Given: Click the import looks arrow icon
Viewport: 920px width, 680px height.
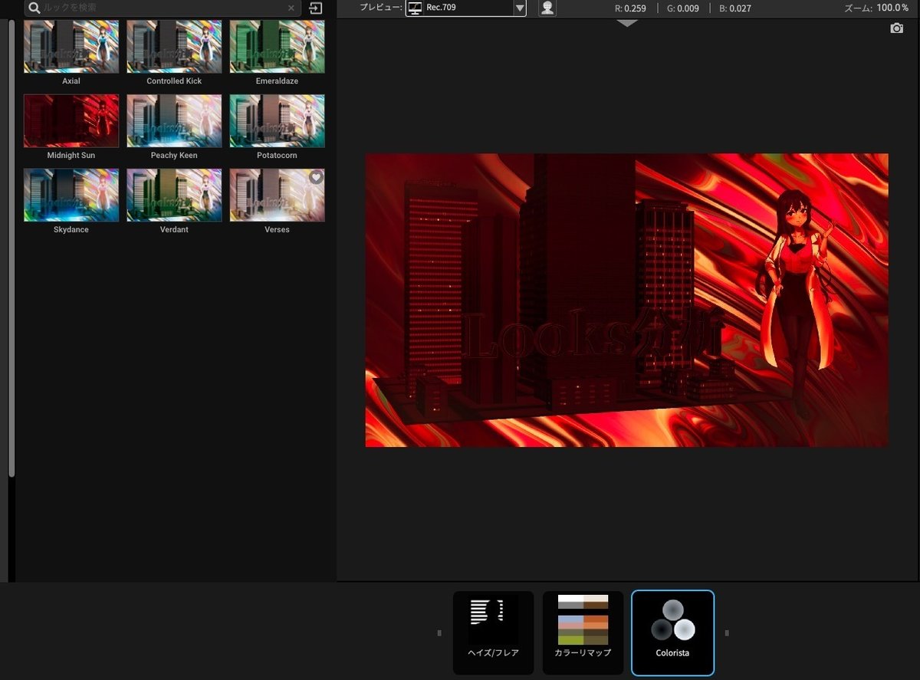Looking at the screenshot, I should 316,8.
